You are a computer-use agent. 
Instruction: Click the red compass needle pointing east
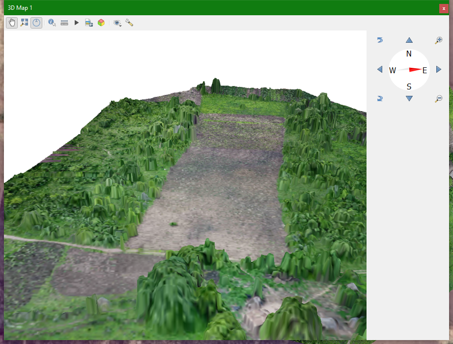point(415,69)
